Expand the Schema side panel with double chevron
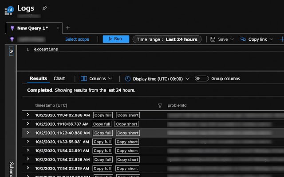The image size is (284, 177). (12, 51)
